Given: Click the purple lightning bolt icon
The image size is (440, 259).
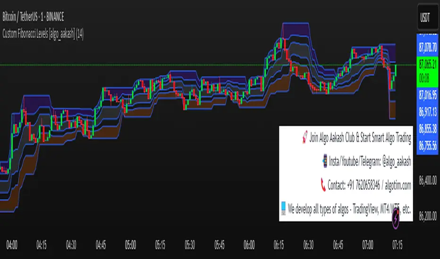Looking at the screenshot, I should click(396, 219).
